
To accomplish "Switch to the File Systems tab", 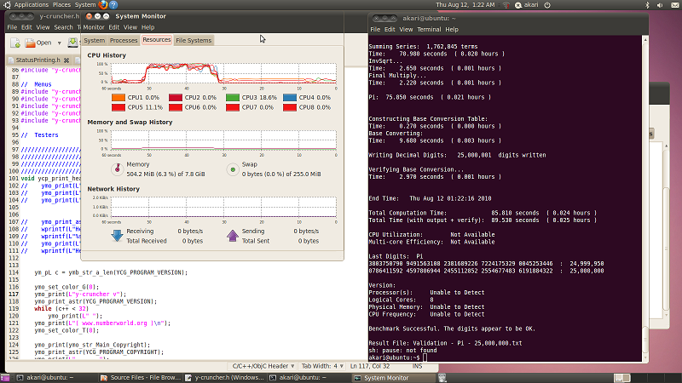I will coord(194,40).
